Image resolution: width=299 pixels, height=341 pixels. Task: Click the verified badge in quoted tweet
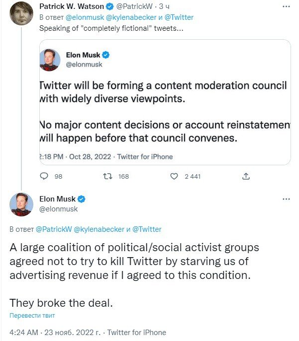106,56
